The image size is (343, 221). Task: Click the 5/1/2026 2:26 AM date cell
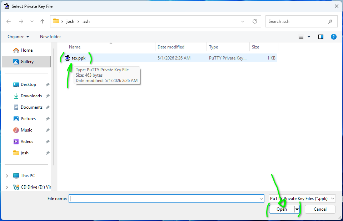pos(174,58)
